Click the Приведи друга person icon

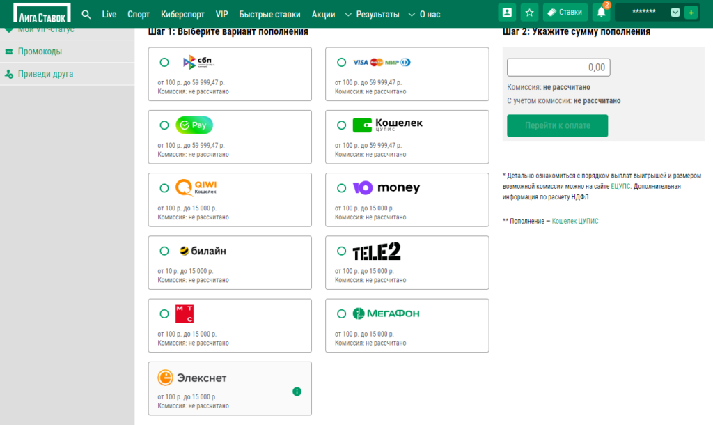click(x=8, y=74)
